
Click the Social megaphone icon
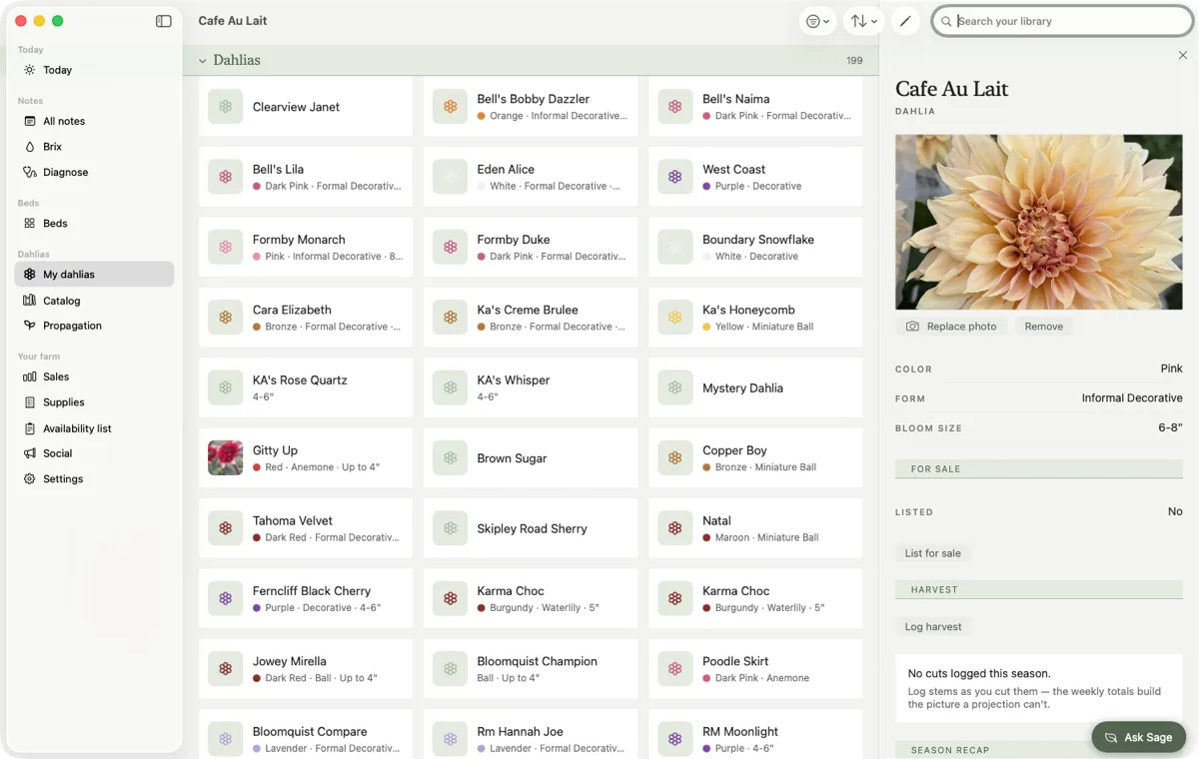(30, 453)
